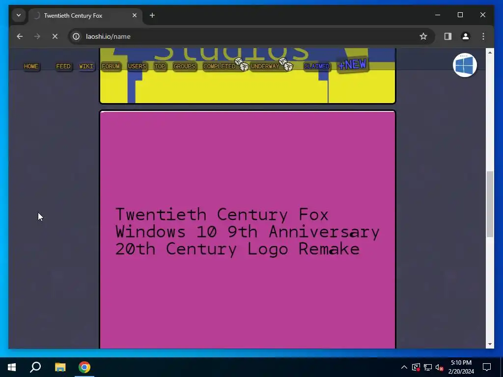Click the magenta Twentieth Century Fox card
503x377 pixels.
[x=248, y=230]
